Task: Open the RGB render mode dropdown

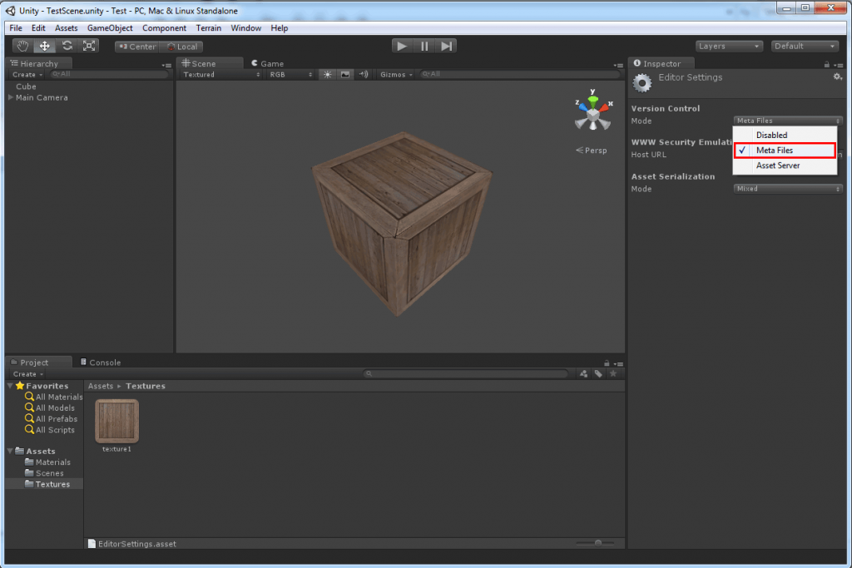Action: click(x=290, y=74)
